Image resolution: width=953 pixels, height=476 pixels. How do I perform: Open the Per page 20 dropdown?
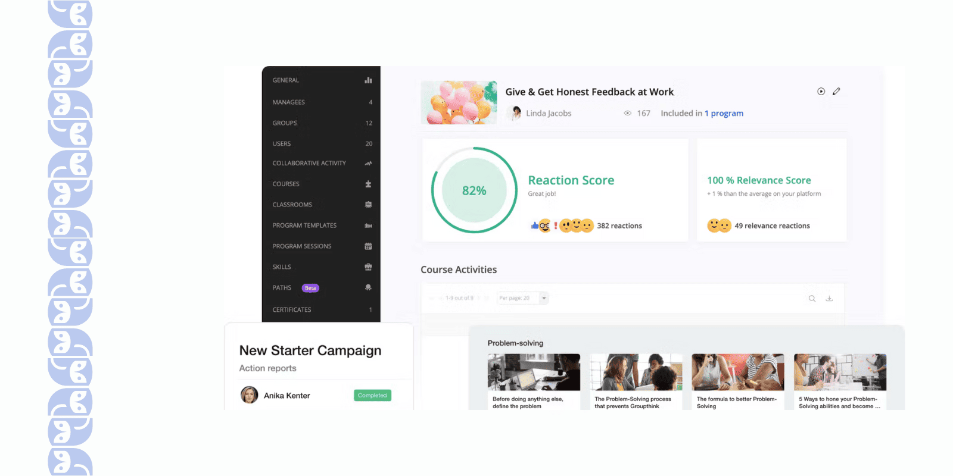click(522, 298)
